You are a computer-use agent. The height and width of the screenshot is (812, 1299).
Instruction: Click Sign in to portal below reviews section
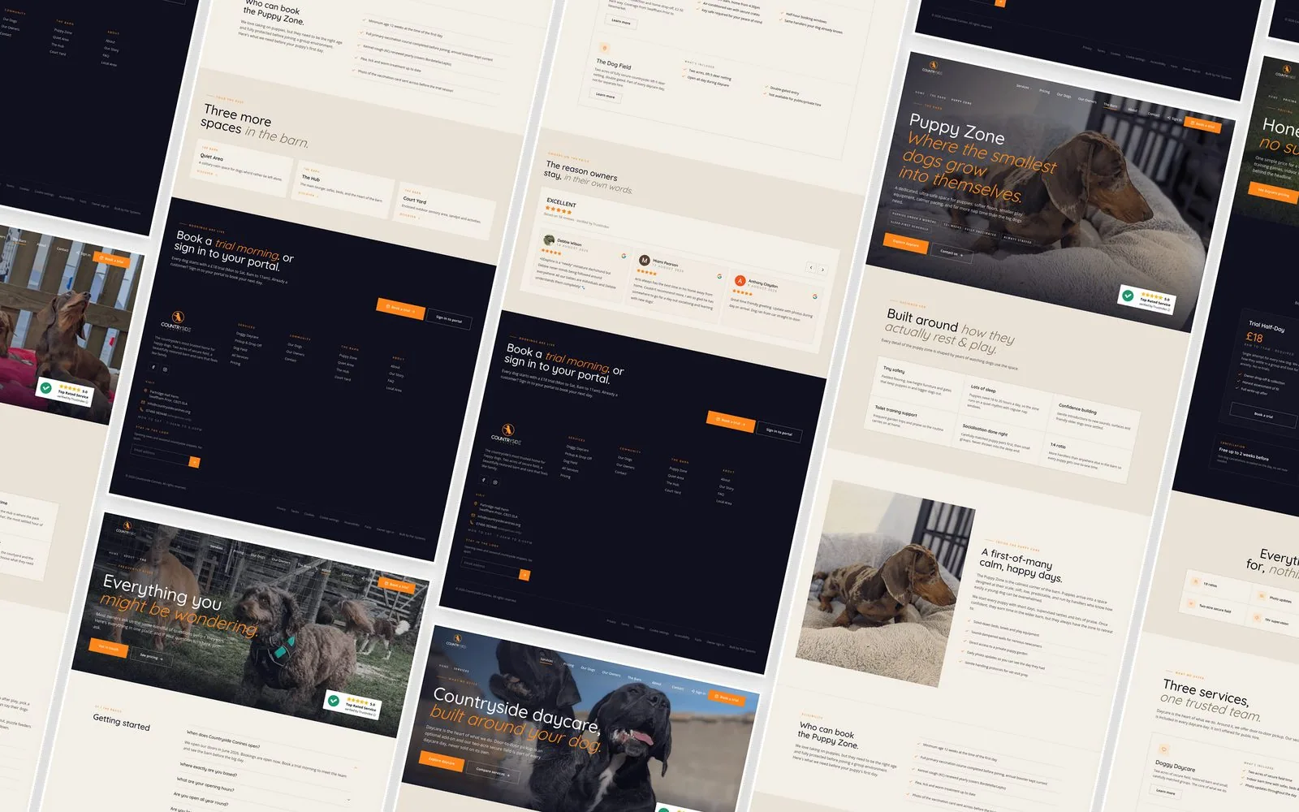click(779, 432)
